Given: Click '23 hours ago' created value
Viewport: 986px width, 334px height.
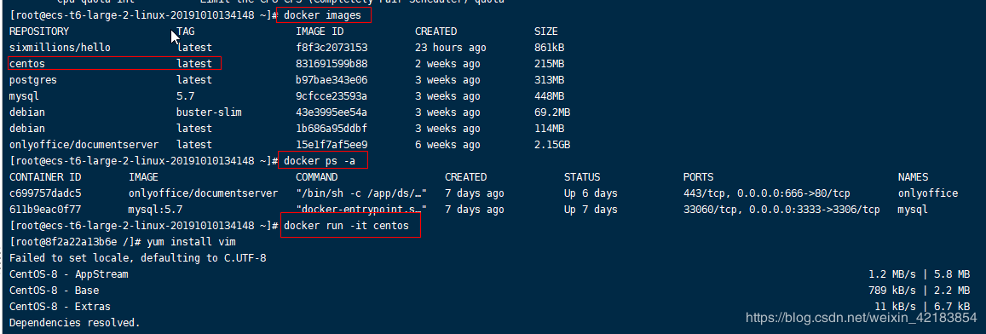Looking at the screenshot, I should click(x=450, y=47).
